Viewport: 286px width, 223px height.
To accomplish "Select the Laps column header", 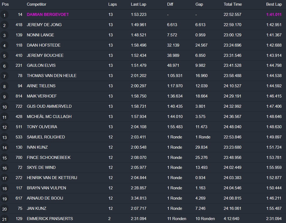I will point(112,4).
